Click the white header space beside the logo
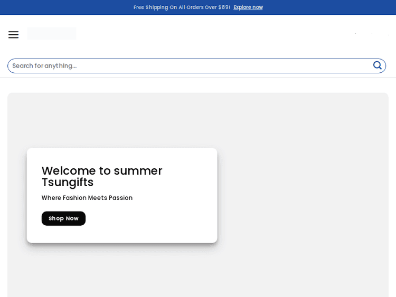This screenshot has height=297, width=396. click(x=211, y=34)
